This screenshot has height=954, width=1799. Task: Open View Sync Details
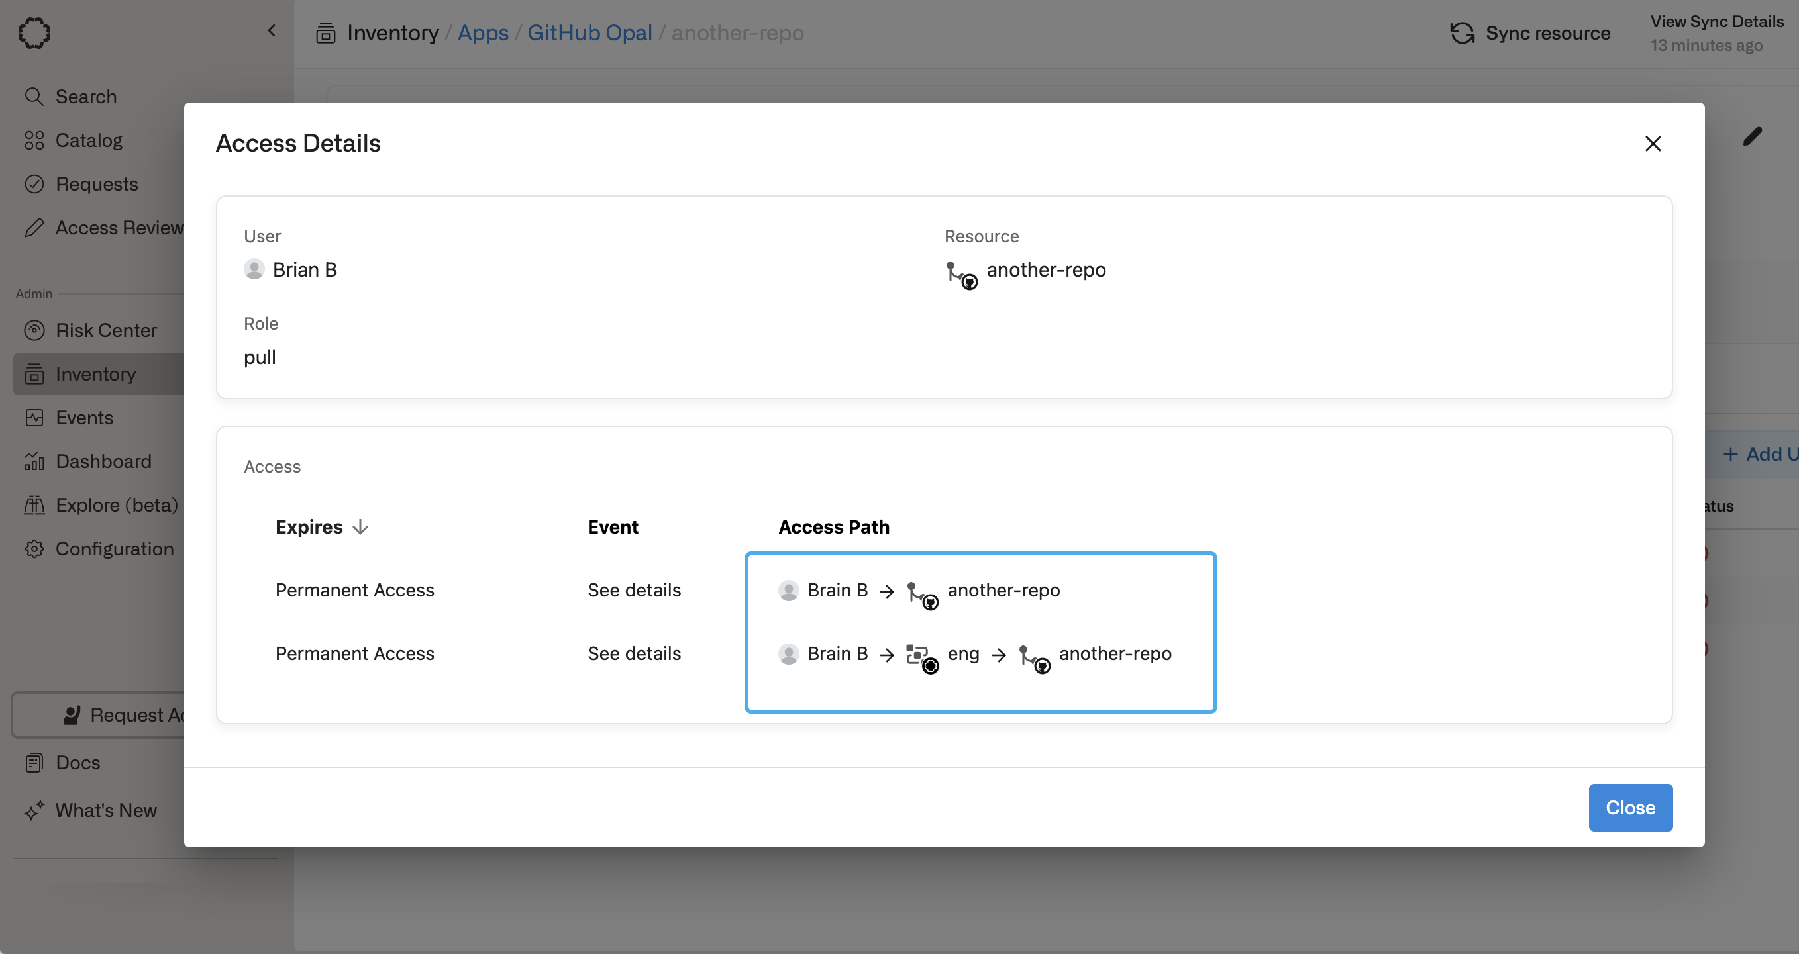1716,22
